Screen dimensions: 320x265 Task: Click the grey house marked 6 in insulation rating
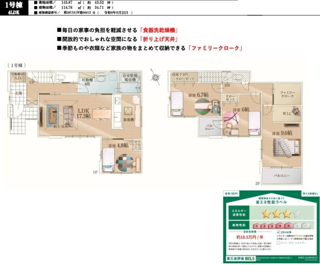[x=297, y=226]
